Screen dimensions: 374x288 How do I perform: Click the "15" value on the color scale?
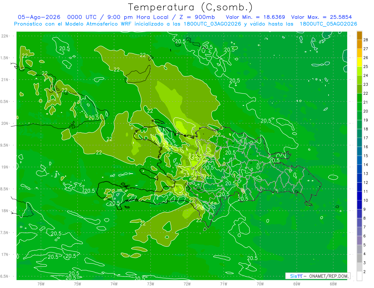366,156
